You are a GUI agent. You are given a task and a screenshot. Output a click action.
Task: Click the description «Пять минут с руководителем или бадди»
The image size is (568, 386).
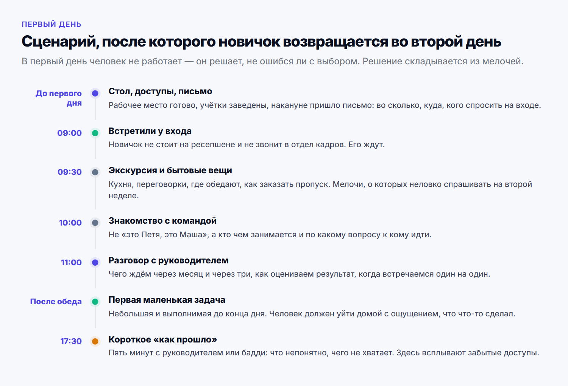click(x=324, y=353)
